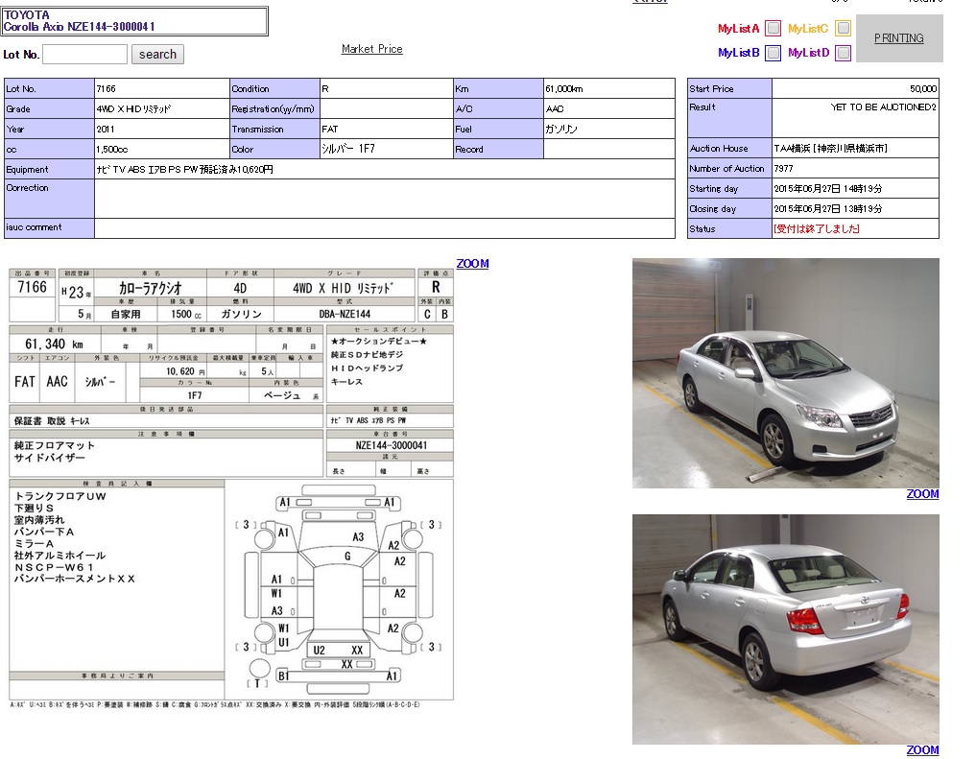
Task: Open the Market Price link
Action: click(372, 49)
